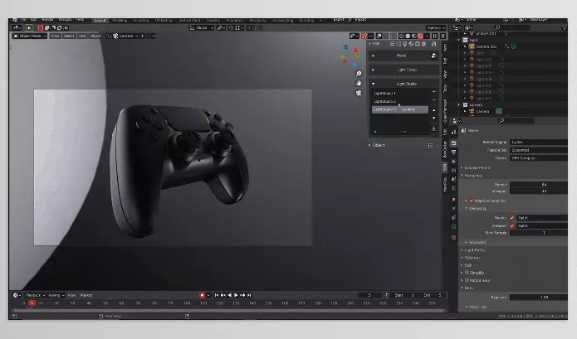Open the Object Mode dropdown
This screenshot has width=577, height=339.
click(x=30, y=36)
